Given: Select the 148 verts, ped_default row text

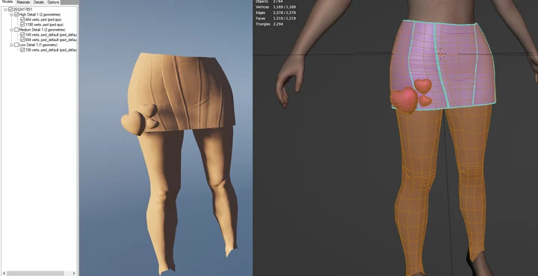Looking at the screenshot, I should 51,35.
